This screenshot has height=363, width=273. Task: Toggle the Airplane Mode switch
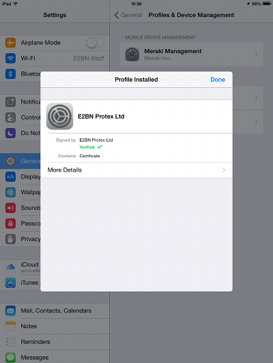95,43
